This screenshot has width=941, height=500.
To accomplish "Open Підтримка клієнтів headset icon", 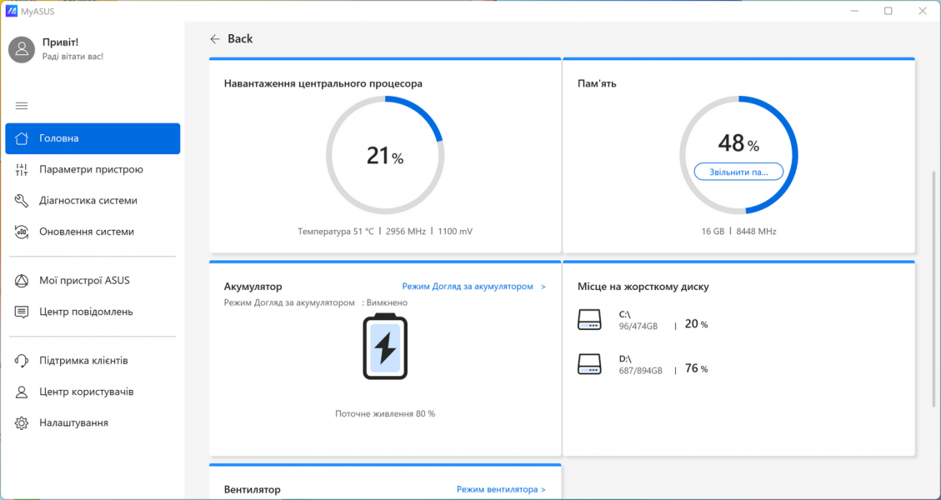I will pos(22,360).
